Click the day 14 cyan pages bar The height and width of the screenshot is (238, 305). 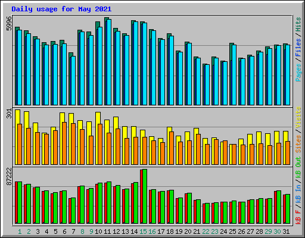tap(136, 63)
